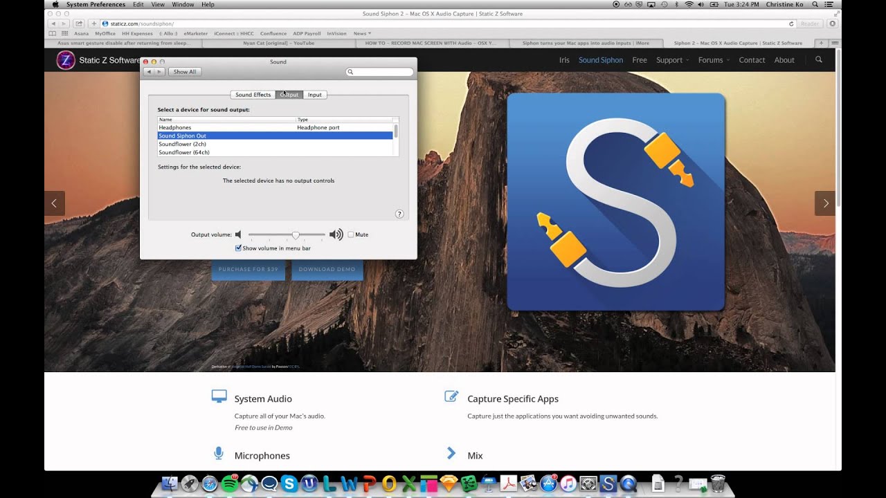Click the Safari share icon
Viewport: 886px width, 498px height.
[79, 24]
